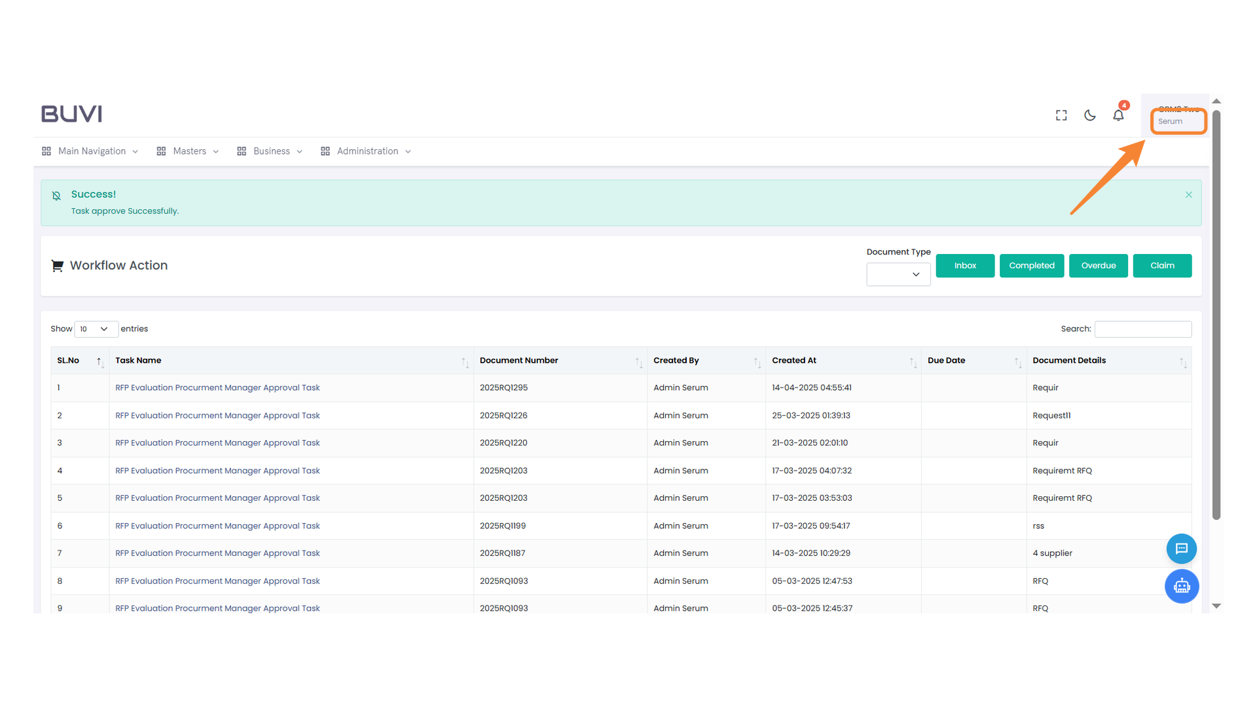Open the Document Type dropdown

pyautogui.click(x=898, y=274)
